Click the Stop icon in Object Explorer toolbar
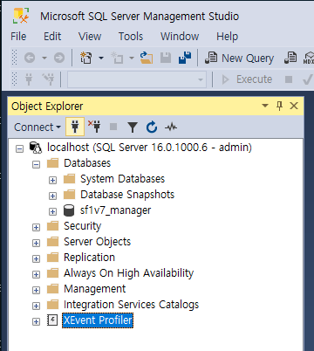The height and width of the screenshot is (351, 314). coord(113,127)
